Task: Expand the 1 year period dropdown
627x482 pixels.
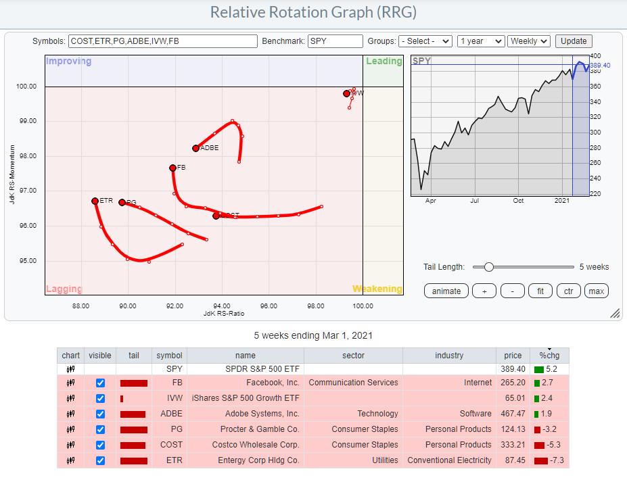Action: click(480, 41)
